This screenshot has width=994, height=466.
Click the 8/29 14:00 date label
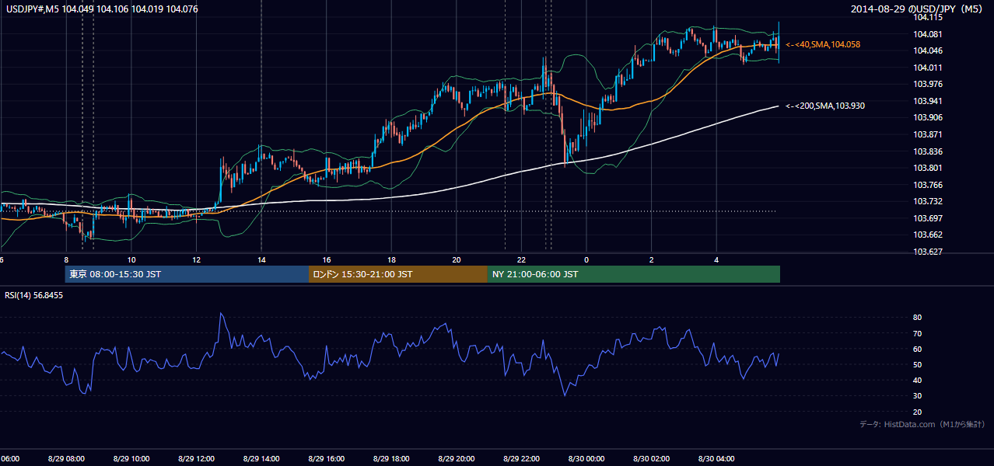tap(261, 459)
